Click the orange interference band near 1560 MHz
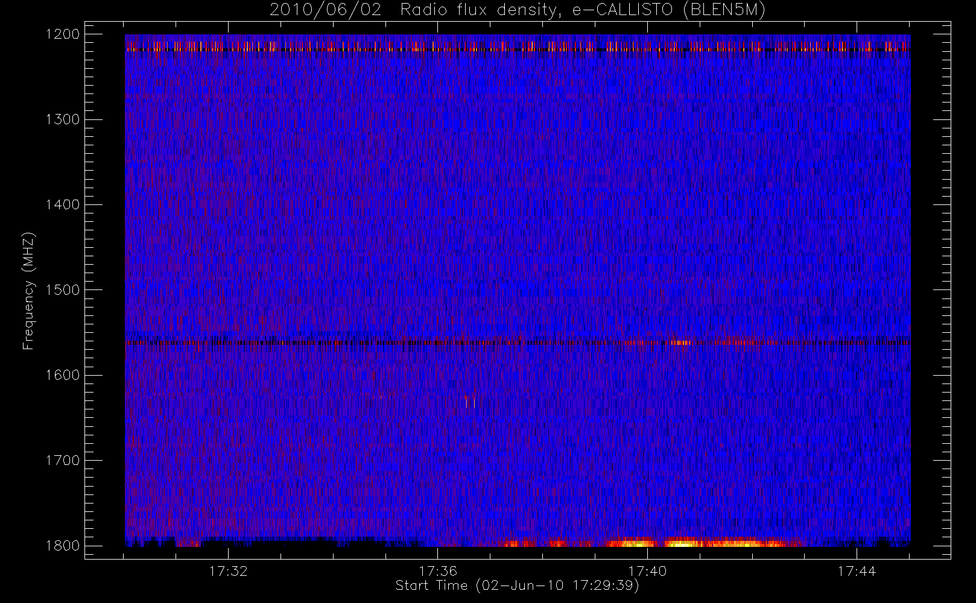The image size is (976, 603). 518,343
